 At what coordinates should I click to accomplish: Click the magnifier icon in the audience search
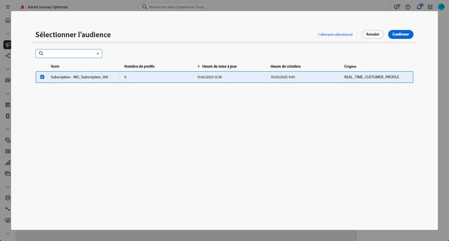pyautogui.click(x=41, y=53)
